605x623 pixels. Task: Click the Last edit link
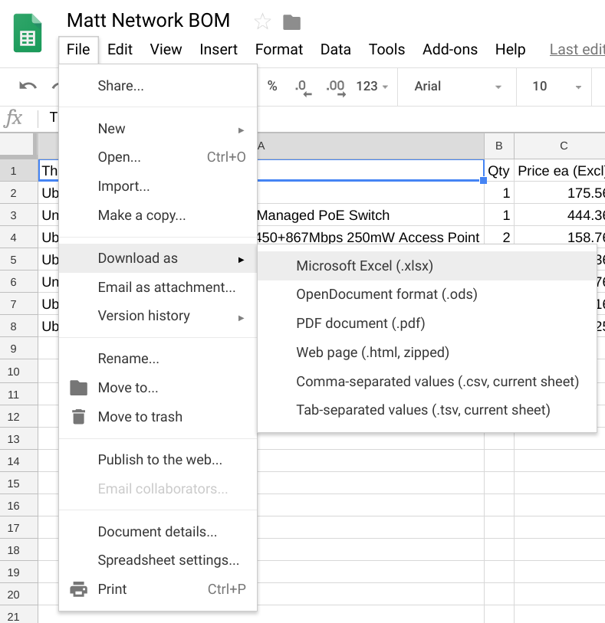pos(576,49)
